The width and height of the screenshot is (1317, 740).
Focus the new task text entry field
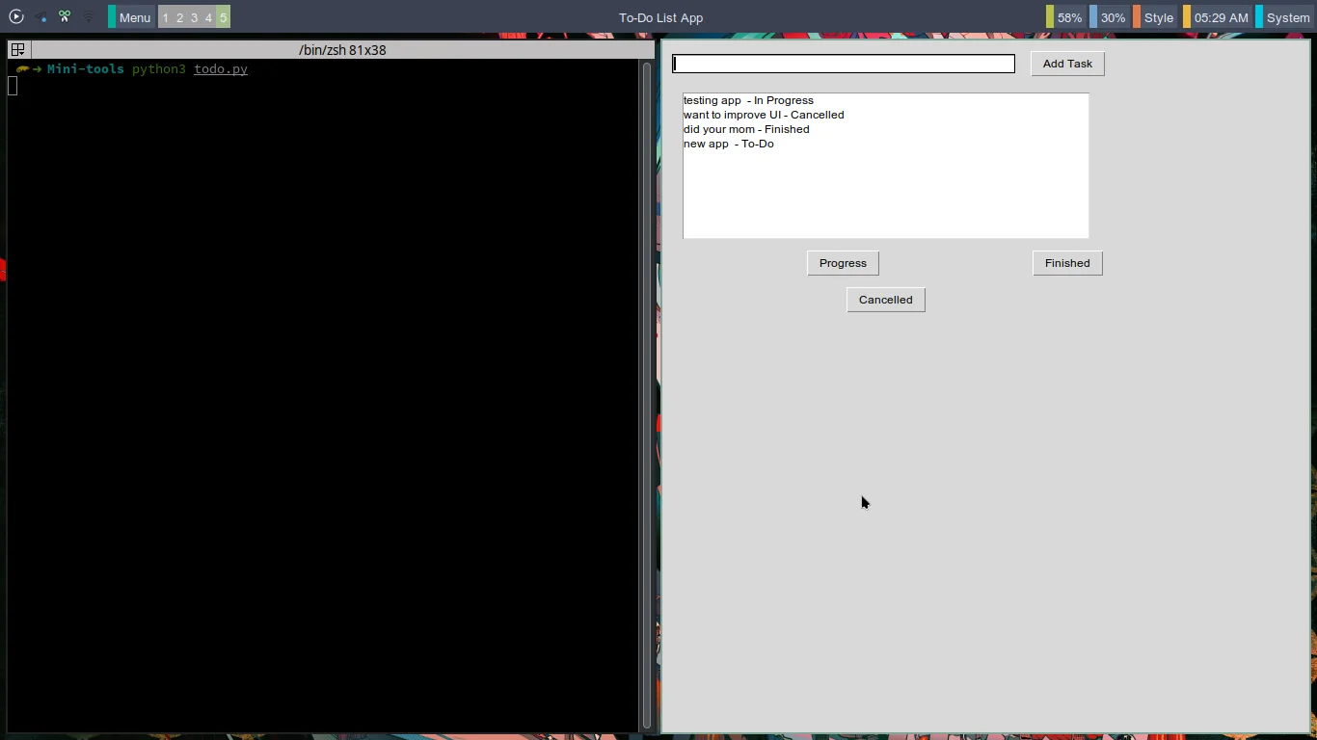844,64
